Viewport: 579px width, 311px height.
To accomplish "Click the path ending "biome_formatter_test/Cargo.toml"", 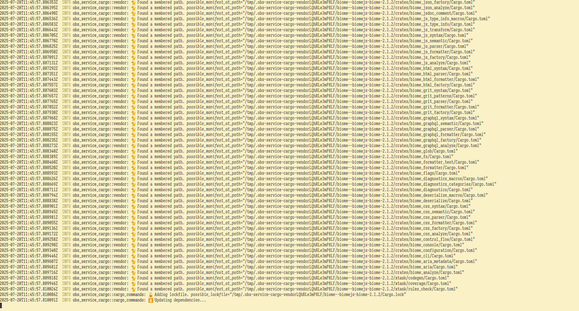I will [x=361, y=162].
